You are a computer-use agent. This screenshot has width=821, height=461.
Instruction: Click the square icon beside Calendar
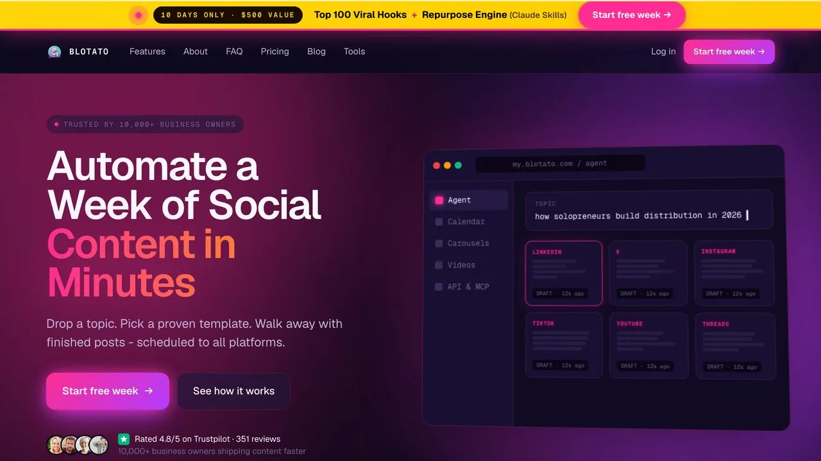tap(439, 222)
